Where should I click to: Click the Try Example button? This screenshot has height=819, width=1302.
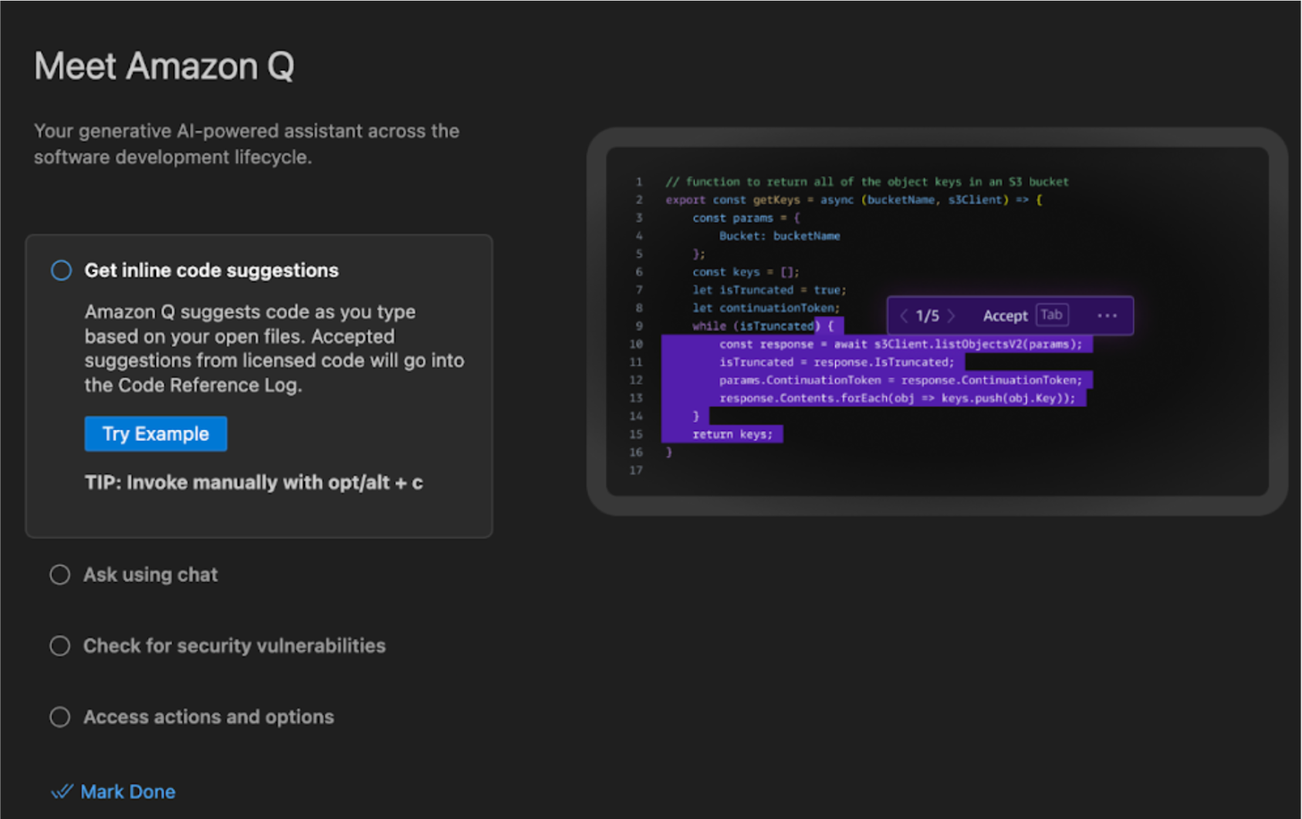[x=155, y=433]
